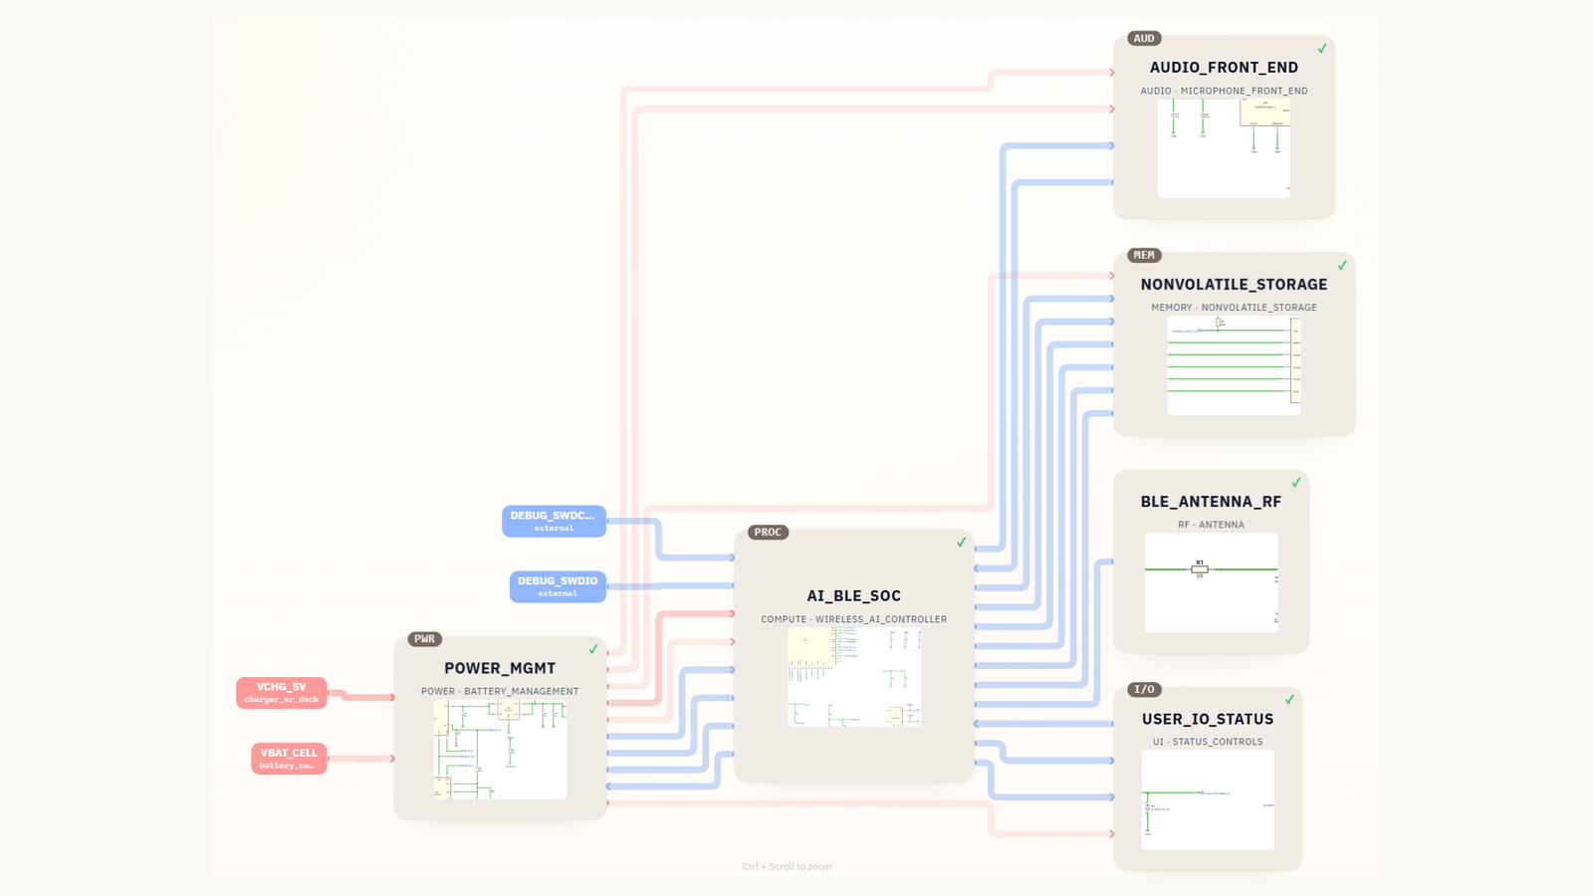The width and height of the screenshot is (1593, 896).
Task: Click the green checkmark on BLE_ANTENNA_RF
Action: pos(1296,483)
